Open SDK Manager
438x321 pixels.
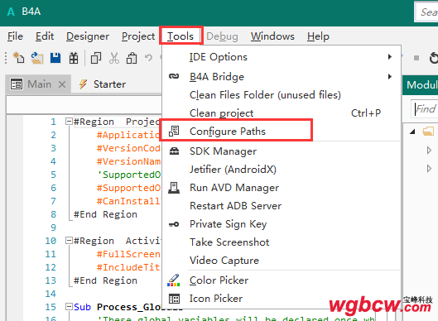tap(282, 151)
